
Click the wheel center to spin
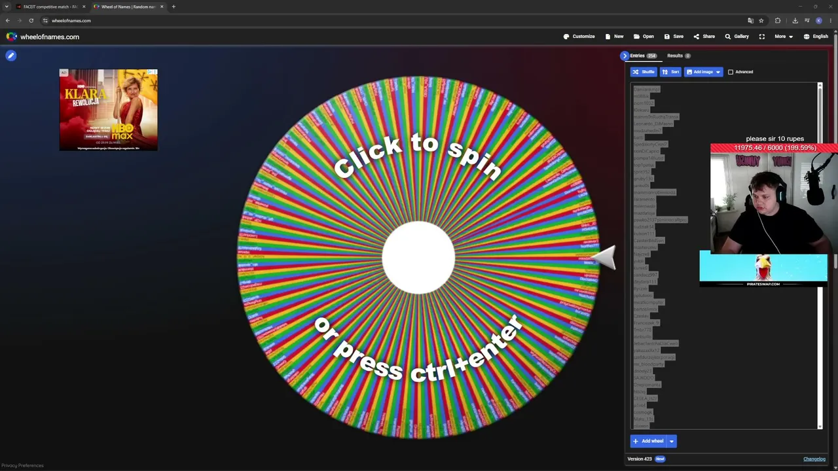(418, 257)
